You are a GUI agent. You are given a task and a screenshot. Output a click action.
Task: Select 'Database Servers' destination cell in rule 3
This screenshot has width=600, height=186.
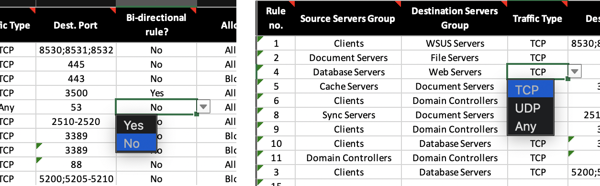pyautogui.click(x=454, y=172)
